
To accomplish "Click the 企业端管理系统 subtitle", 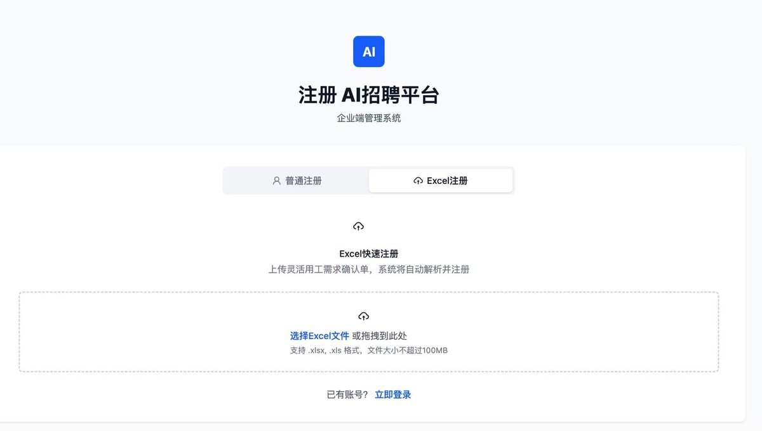I will click(369, 118).
